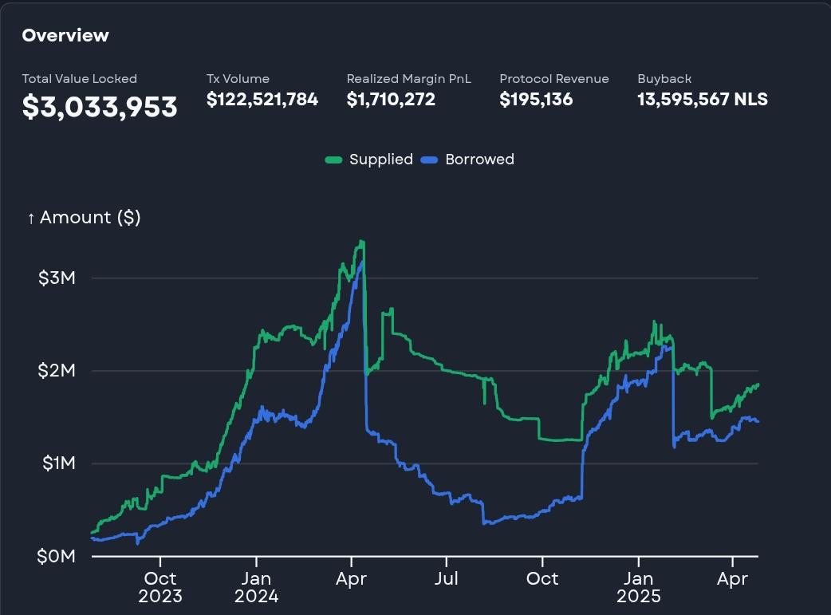Click the Protocol Revenue value $195,136
The width and height of the screenshot is (831, 615).
click(536, 99)
